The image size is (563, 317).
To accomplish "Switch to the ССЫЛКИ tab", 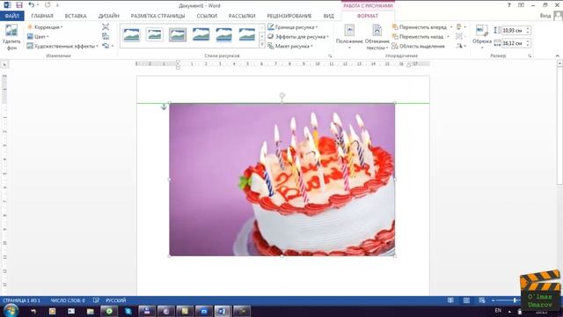I will [x=207, y=16].
